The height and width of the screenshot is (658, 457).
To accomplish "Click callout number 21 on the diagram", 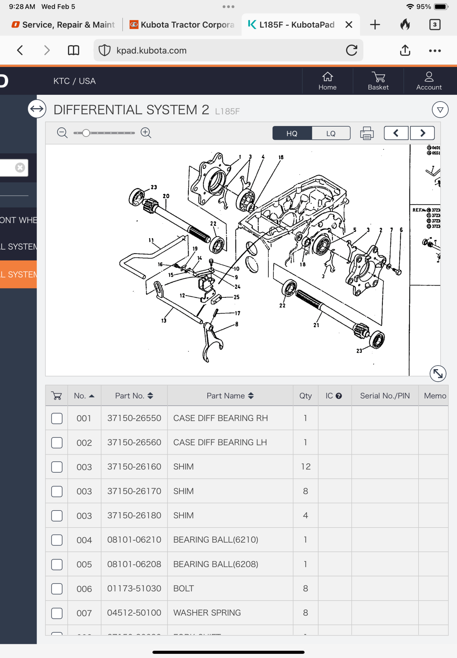I will (316, 325).
